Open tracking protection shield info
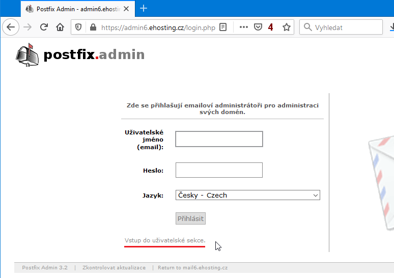The width and height of the screenshot is (394, 278). point(78,27)
